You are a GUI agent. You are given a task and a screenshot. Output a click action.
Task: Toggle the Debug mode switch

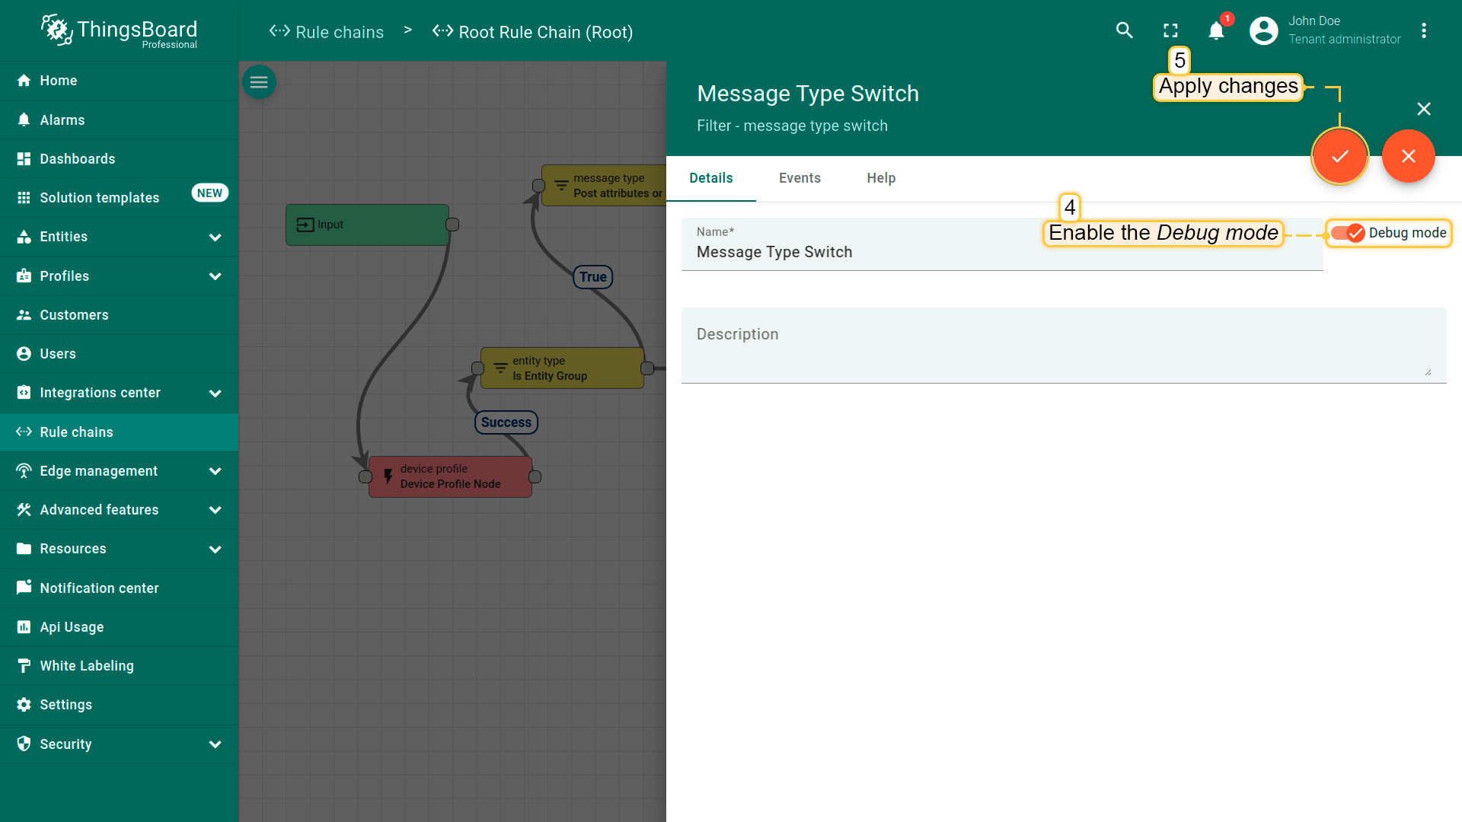1348,233
